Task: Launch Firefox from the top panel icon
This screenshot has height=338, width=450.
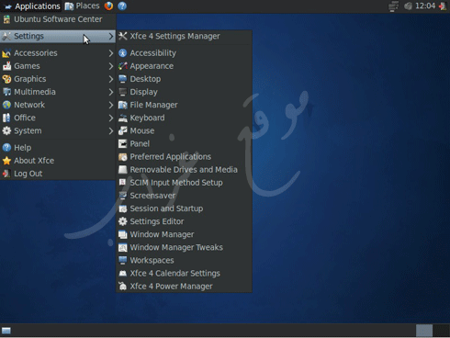Action: click(x=108, y=6)
